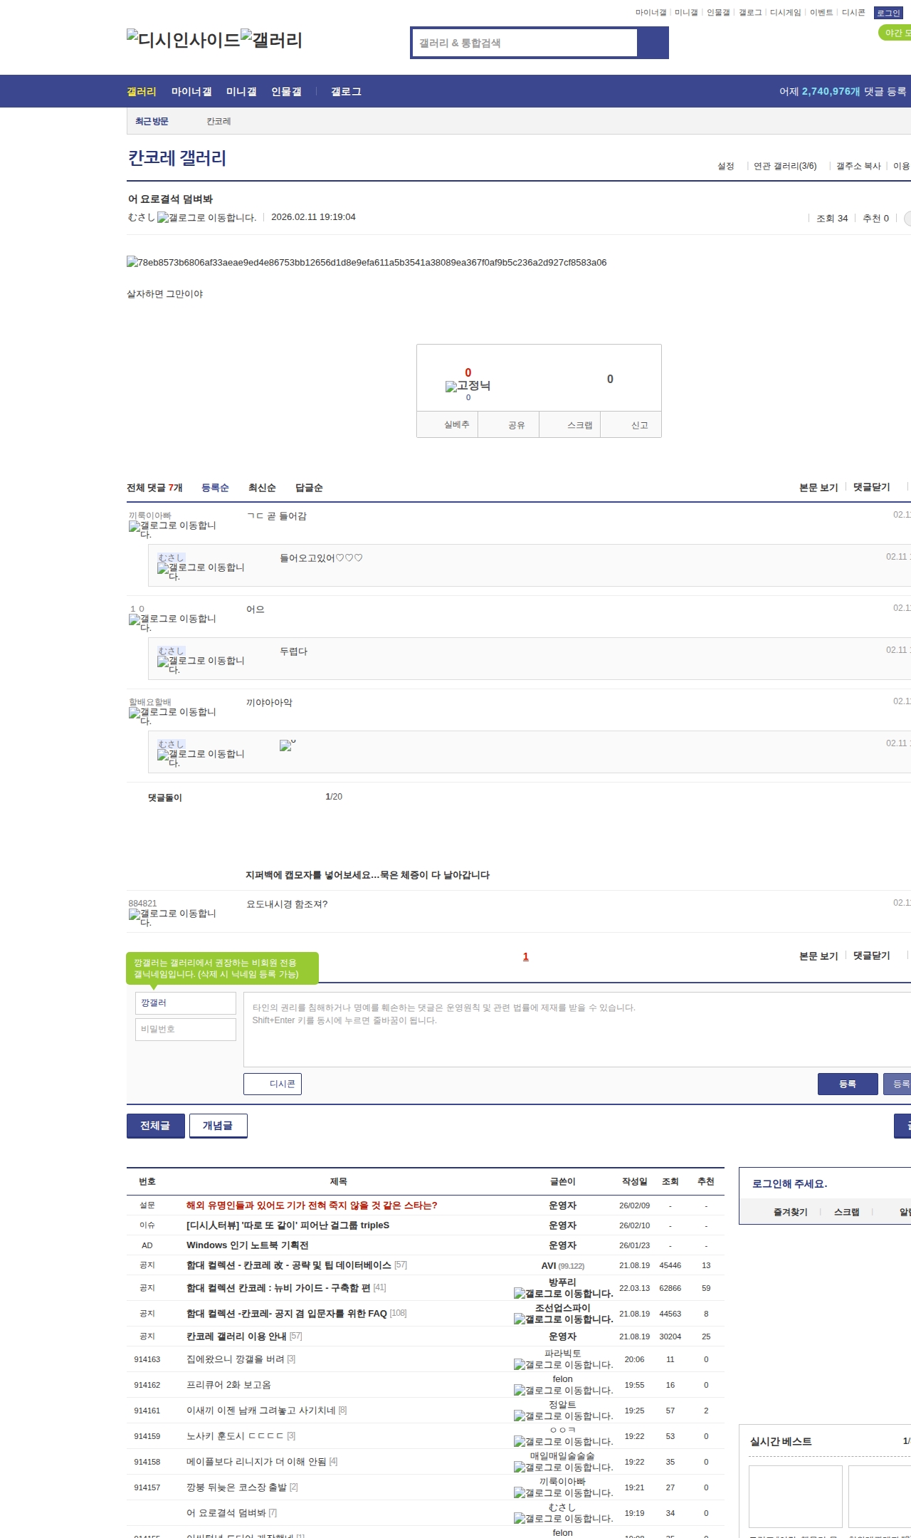Click the 비밀번호 password field
The height and width of the screenshot is (1538, 911).
click(186, 1029)
